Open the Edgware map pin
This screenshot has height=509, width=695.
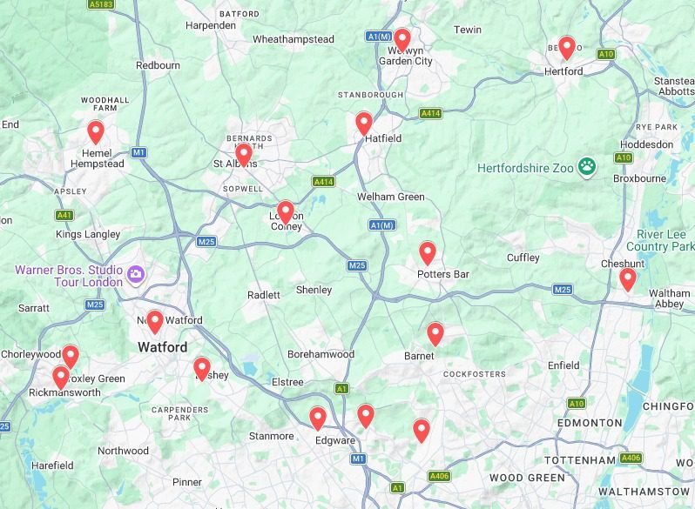[317, 419]
